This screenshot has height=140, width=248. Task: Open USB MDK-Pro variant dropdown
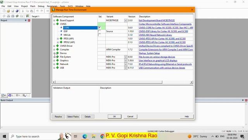coord(126,68)
